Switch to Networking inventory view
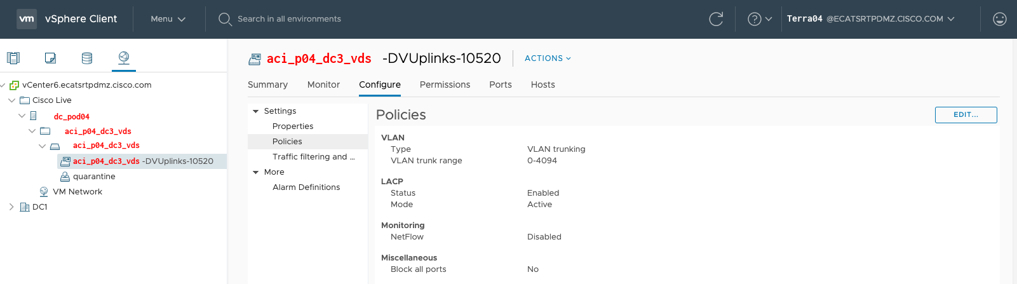 124,58
